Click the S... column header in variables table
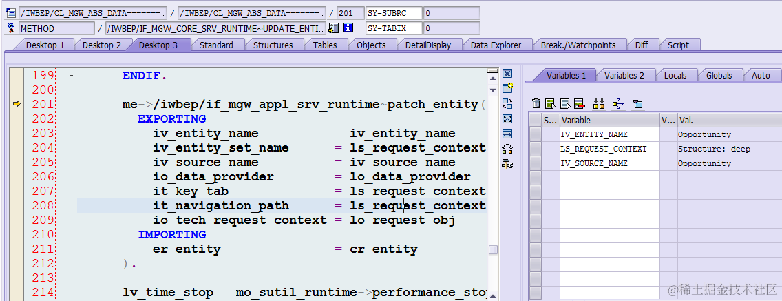Viewport: 782px width, 301px height. coord(550,121)
